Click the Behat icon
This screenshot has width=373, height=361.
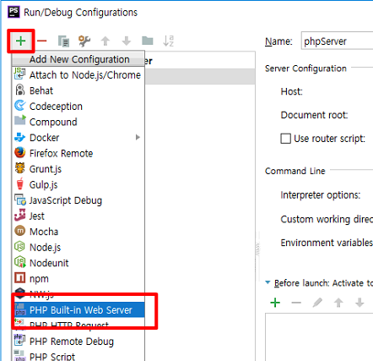click(19, 90)
